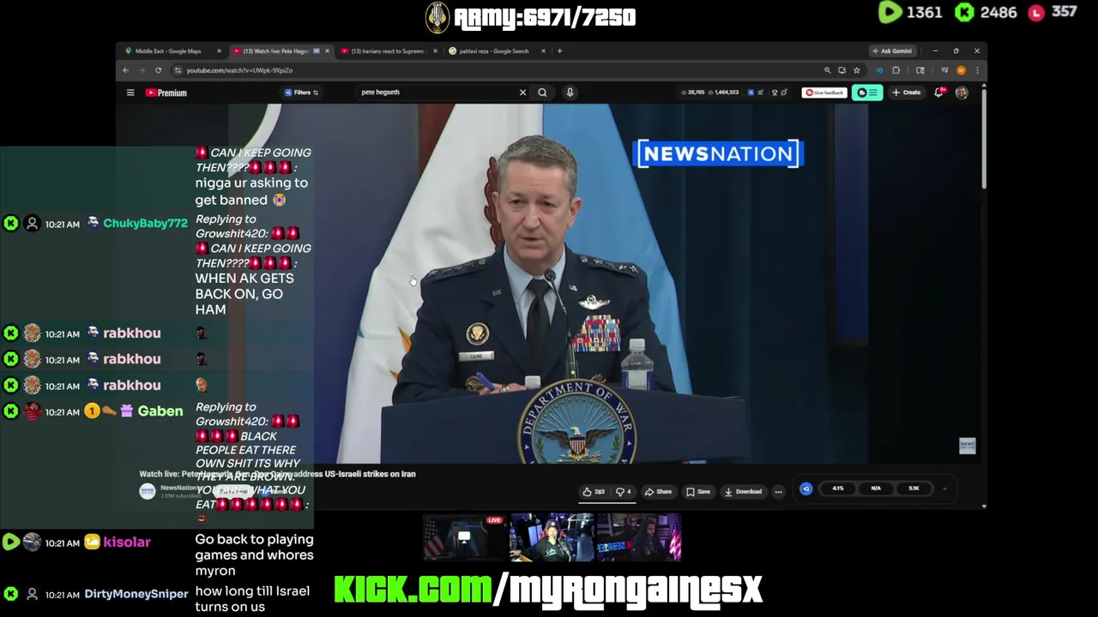1098x617 pixels.
Task: Click the video title about US-Israeli strikes
Action: click(x=278, y=474)
